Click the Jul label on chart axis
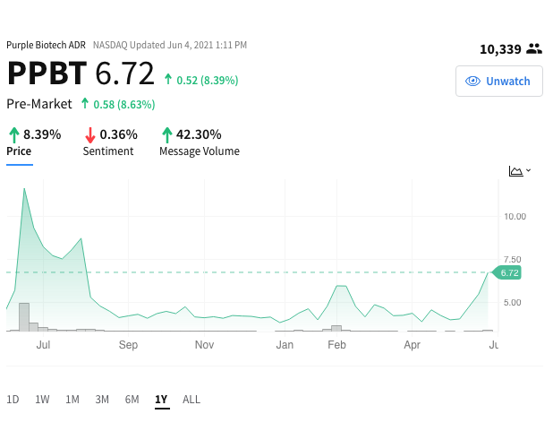Screen dimensions: 553x431 [x=43, y=344]
